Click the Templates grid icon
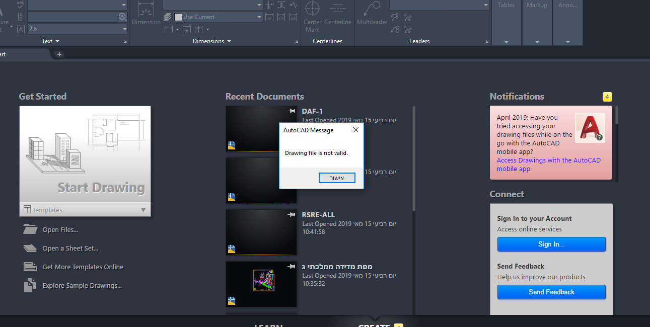 (28, 210)
